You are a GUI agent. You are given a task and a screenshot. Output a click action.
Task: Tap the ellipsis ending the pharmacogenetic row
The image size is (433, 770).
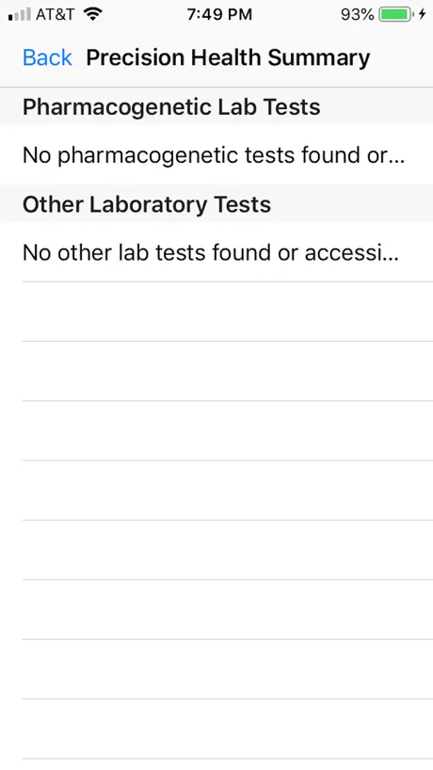click(x=398, y=161)
